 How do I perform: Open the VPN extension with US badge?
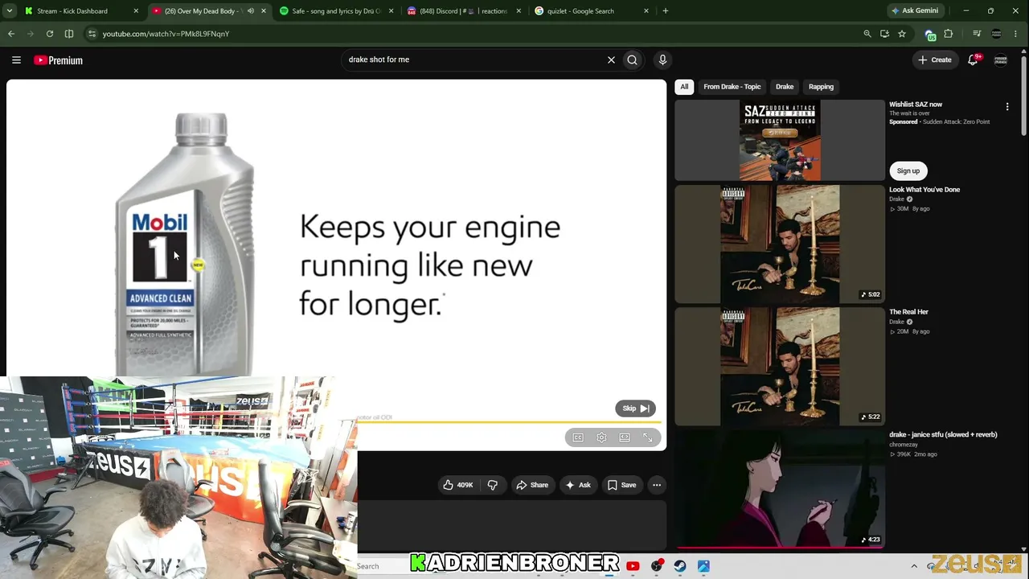point(930,35)
